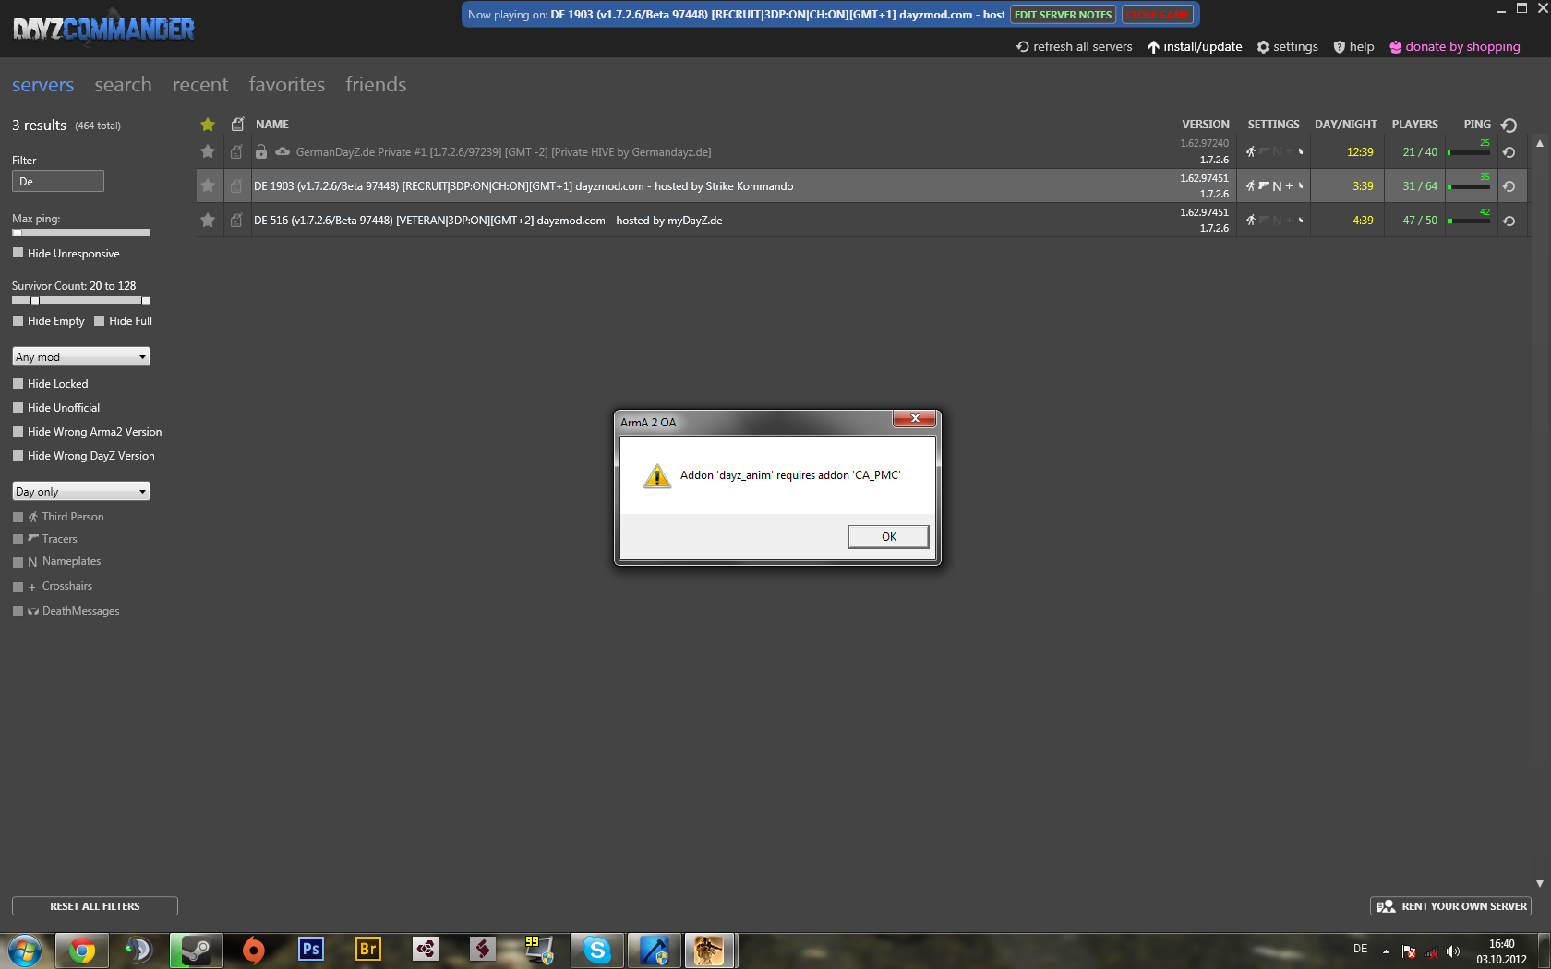Viewport: 1551px width, 969px height.
Task: Click the refresh-all icon in the PING column header
Action: 1509,126
